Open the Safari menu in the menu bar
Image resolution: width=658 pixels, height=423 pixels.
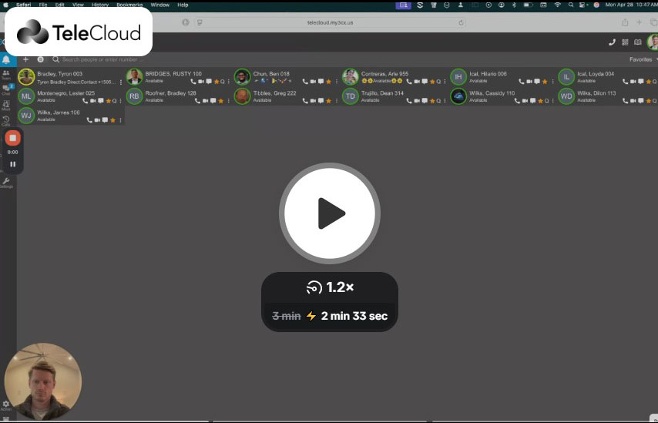tap(23, 5)
